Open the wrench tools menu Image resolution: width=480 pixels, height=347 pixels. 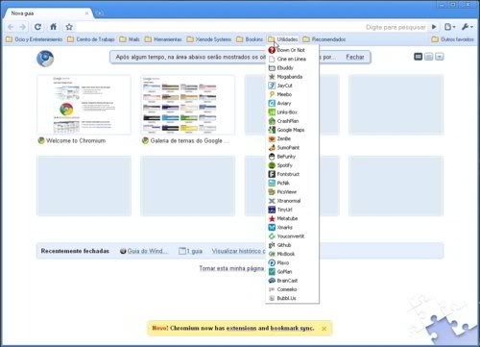pos(468,27)
